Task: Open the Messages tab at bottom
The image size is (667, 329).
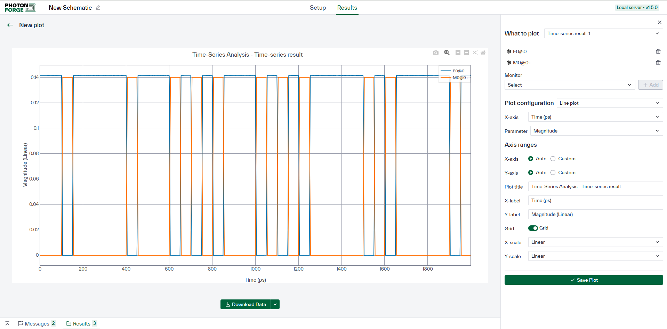Action: (37, 323)
